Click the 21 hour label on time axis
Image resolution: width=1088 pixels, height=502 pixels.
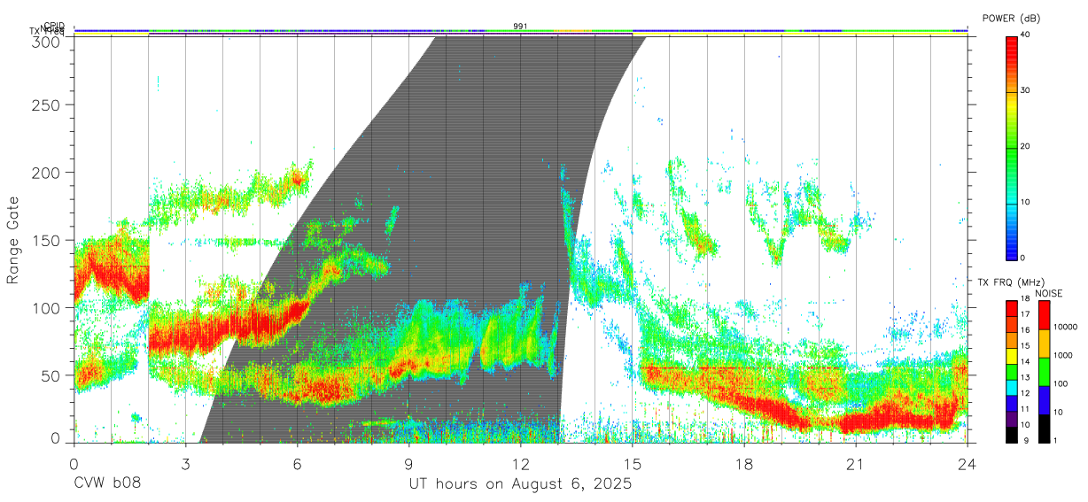pos(856,463)
